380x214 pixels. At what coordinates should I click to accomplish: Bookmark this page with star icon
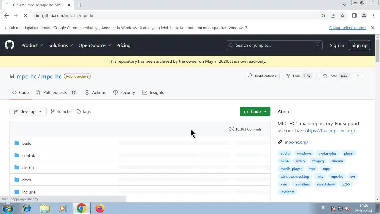pyautogui.click(x=343, y=15)
